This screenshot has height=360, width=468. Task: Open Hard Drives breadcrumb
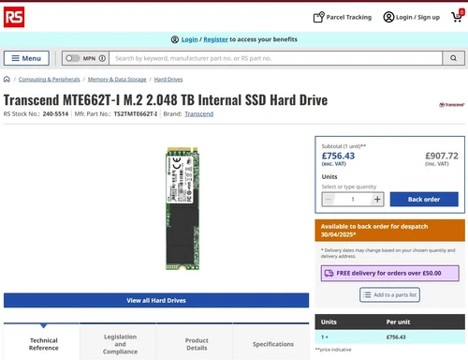(x=168, y=80)
